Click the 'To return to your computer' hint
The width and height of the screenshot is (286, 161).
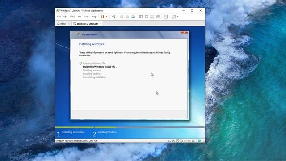click(x=76, y=141)
